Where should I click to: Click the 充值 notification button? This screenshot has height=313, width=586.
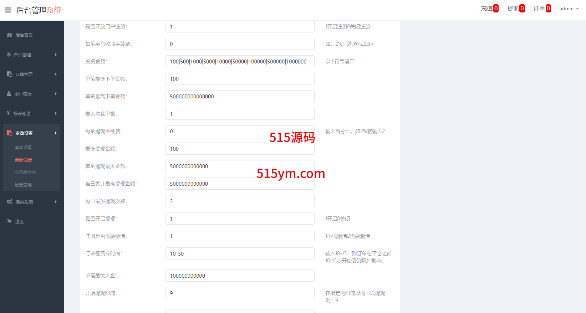click(x=490, y=9)
